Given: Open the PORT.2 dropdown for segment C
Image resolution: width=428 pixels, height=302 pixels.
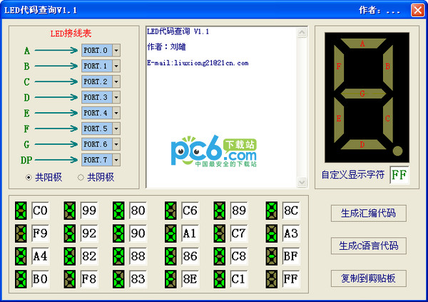Looking at the screenshot, I should tap(116, 81).
